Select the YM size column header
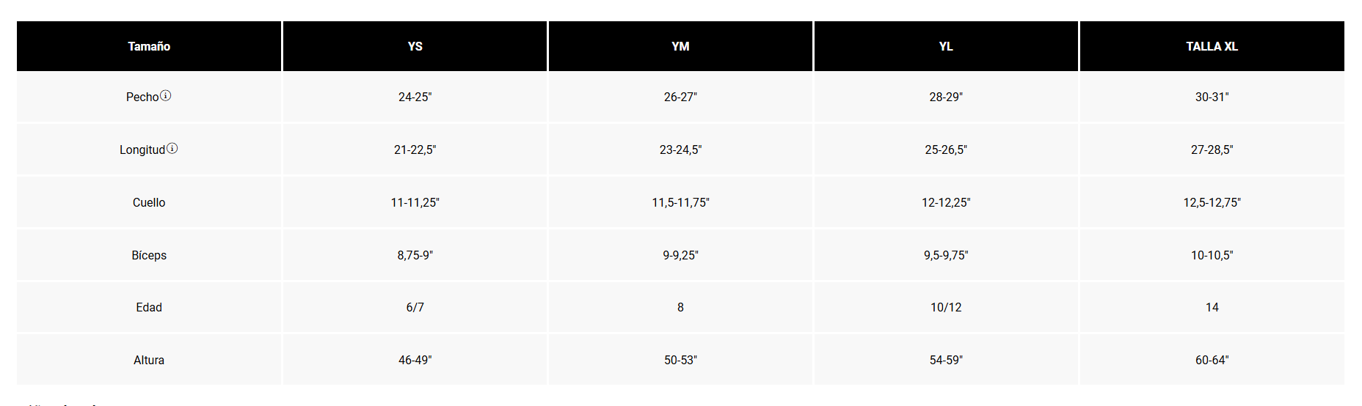Screen dimensions: 1362x406 [680, 46]
